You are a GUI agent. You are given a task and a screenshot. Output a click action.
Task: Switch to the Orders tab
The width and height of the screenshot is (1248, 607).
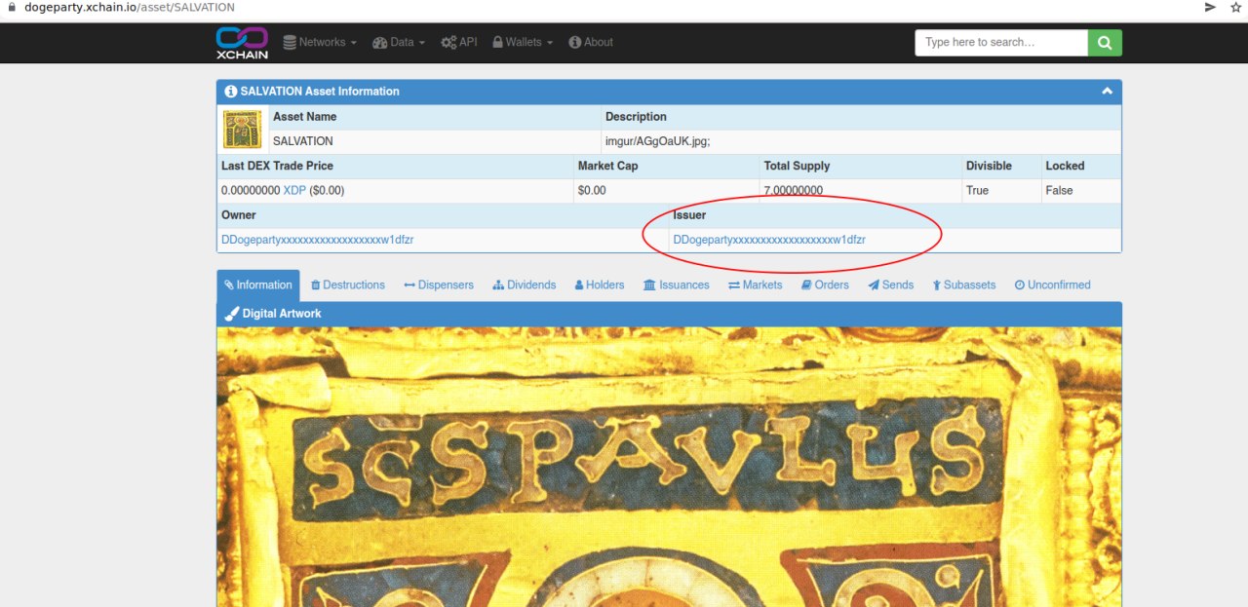pyautogui.click(x=825, y=285)
